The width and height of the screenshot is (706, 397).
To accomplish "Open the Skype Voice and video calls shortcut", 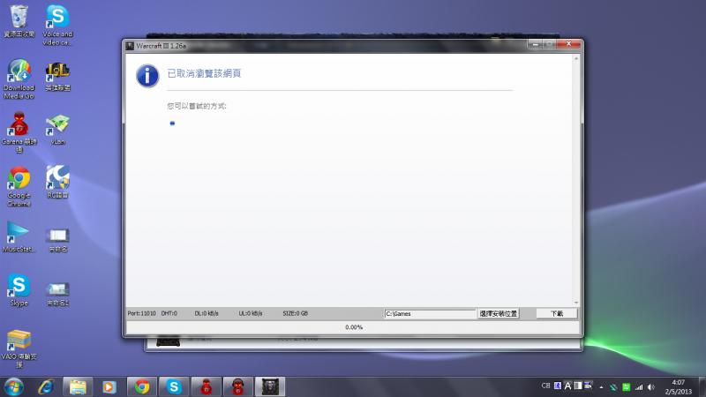I will point(57,25).
